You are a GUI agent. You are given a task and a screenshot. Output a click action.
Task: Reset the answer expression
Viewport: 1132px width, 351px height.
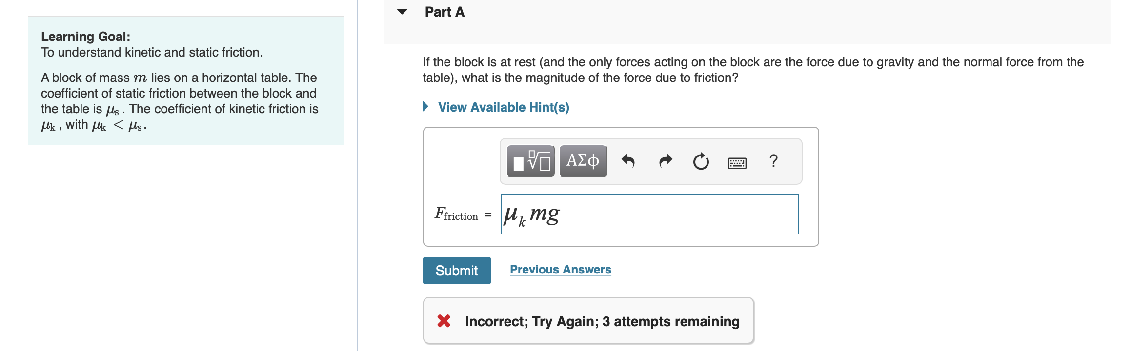(x=701, y=162)
